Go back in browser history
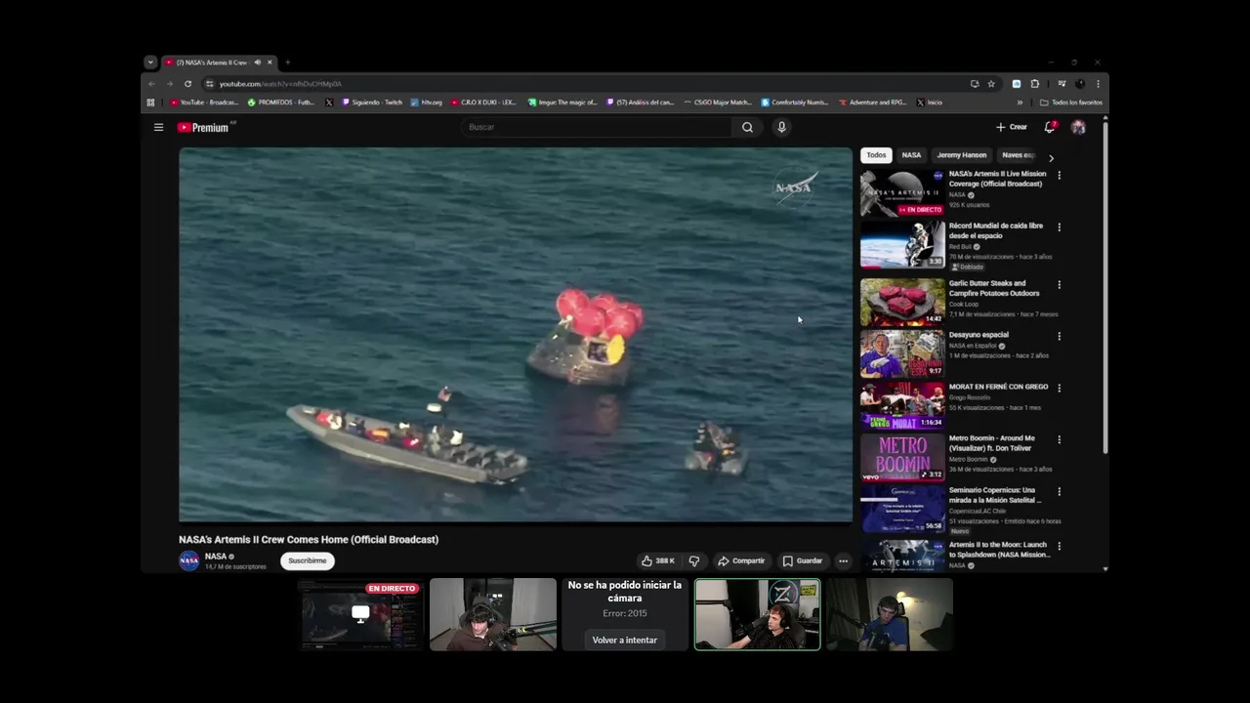 tap(151, 84)
